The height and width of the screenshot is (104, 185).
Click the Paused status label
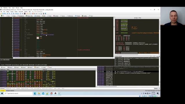[3, 91]
